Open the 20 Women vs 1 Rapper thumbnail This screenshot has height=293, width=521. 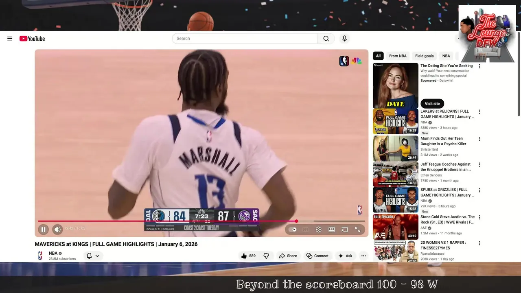[x=396, y=251]
